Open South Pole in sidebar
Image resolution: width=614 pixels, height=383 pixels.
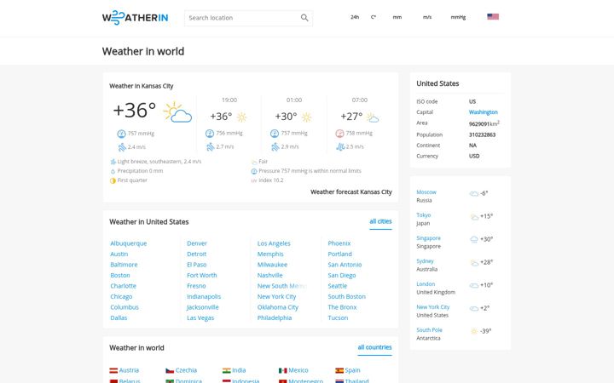coord(429,330)
